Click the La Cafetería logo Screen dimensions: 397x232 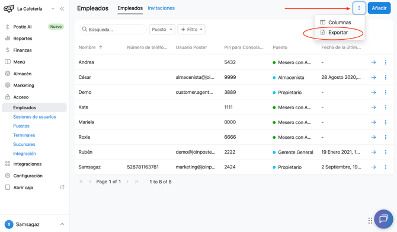(x=9, y=9)
